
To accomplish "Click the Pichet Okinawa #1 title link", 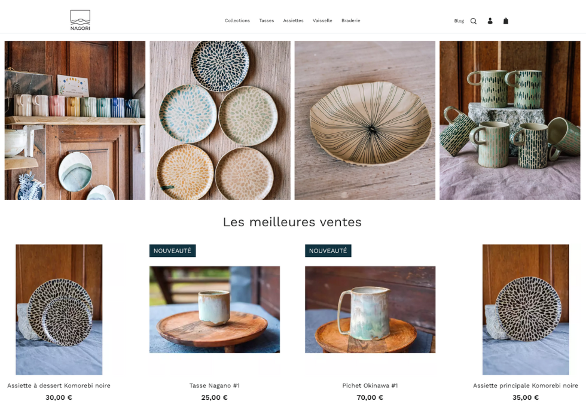I will click(x=370, y=385).
